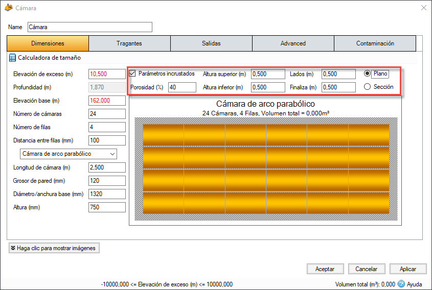
Task: Click the Lados (m) field
Action: coord(338,74)
